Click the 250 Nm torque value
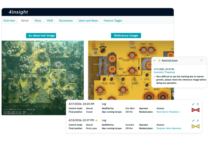The image size is (211, 142). point(129,112)
